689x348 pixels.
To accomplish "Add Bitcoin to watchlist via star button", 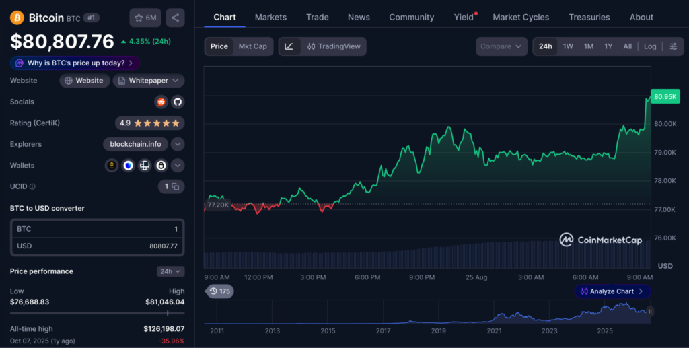I will click(145, 18).
